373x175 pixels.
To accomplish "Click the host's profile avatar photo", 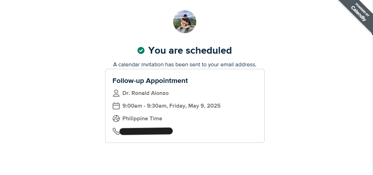I will click(x=185, y=22).
